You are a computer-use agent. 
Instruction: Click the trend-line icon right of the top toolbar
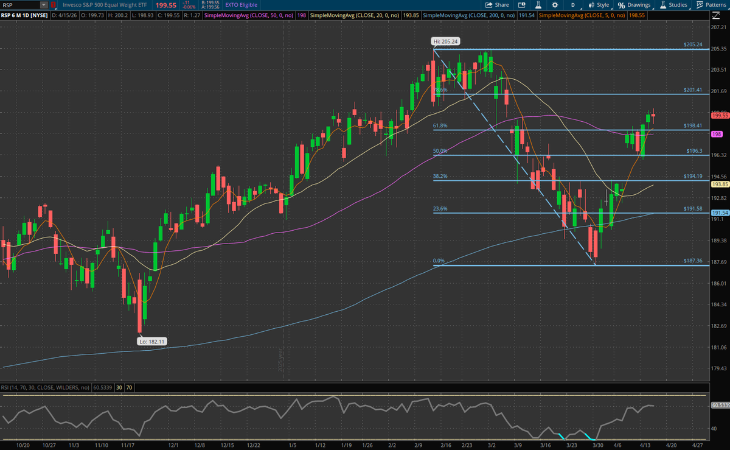pyautogui.click(x=716, y=15)
